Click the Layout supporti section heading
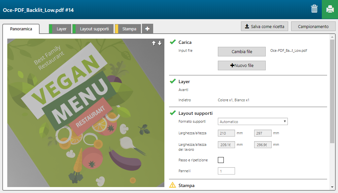The width and height of the screenshot is (338, 193). tap(195, 113)
